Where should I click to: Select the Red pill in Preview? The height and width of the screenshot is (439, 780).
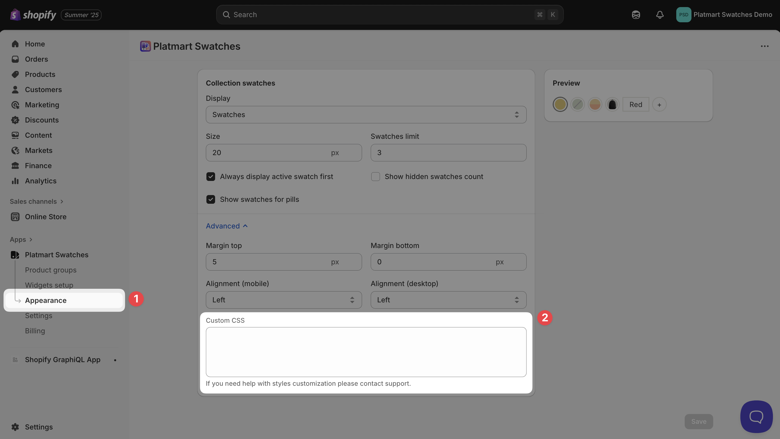coord(636,105)
